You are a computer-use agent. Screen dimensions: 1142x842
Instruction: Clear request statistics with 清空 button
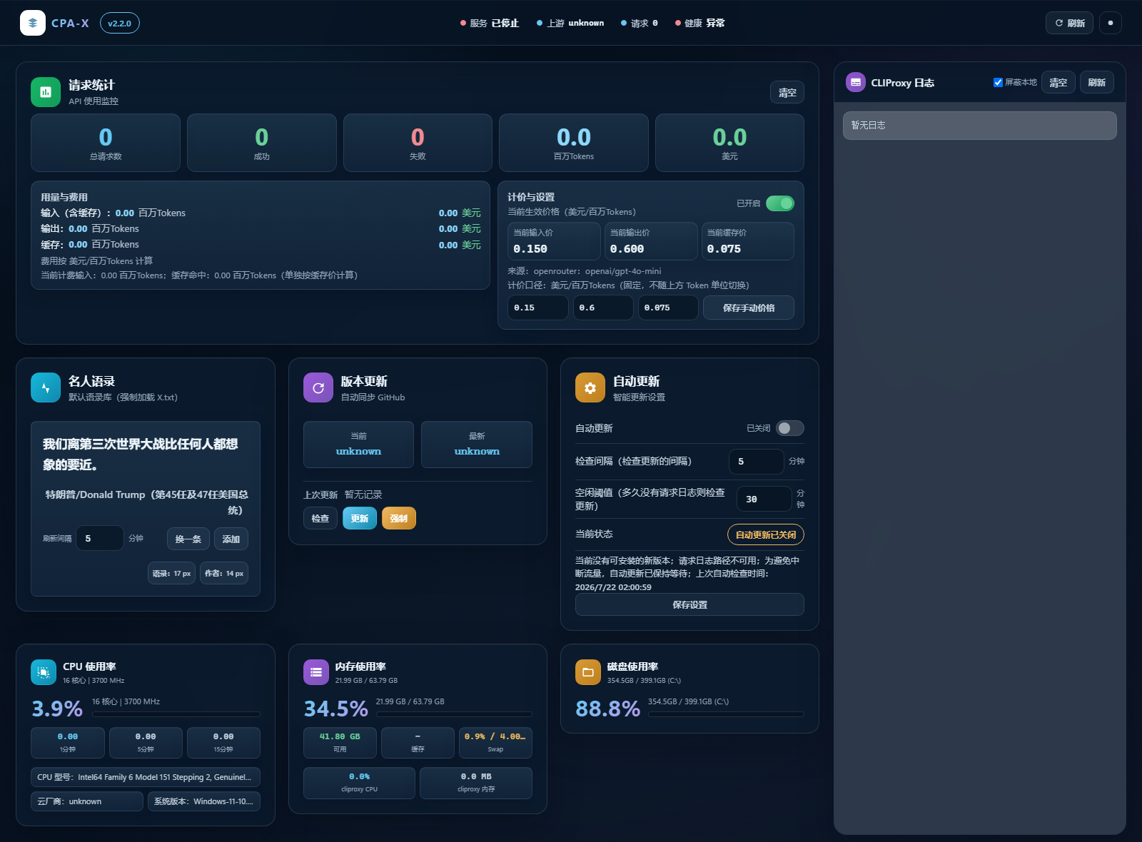pyautogui.click(x=787, y=92)
